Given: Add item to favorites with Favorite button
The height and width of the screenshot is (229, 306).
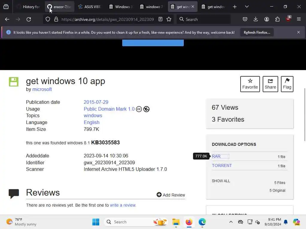Looking at the screenshot, I should [x=250, y=84].
